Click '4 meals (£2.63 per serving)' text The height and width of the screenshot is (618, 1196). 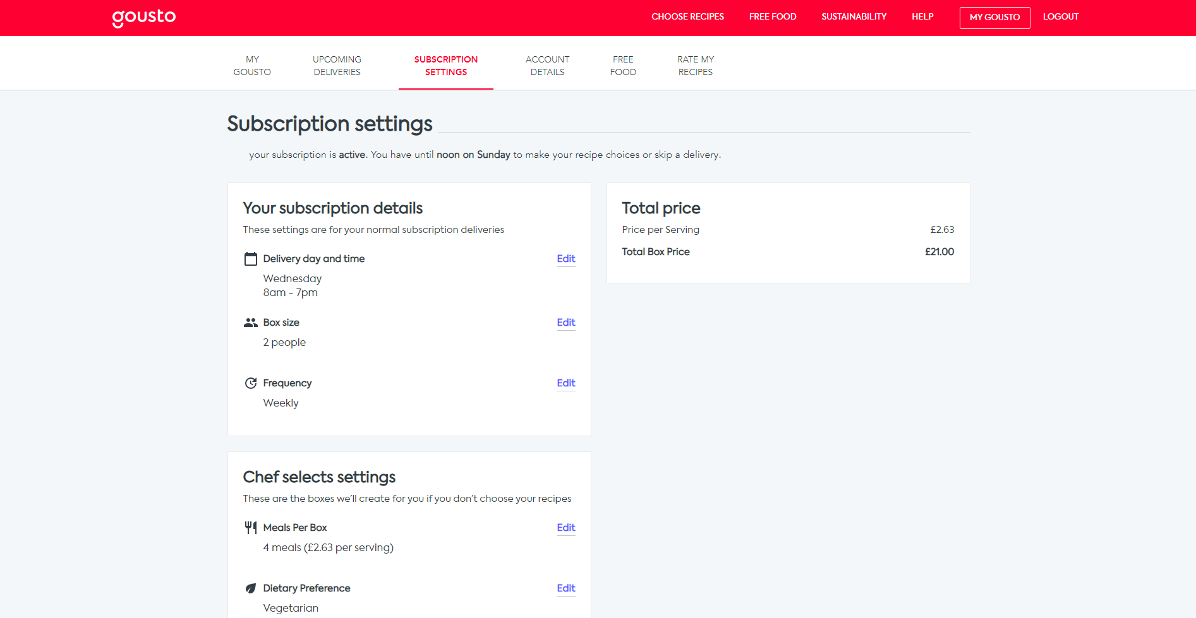point(329,547)
